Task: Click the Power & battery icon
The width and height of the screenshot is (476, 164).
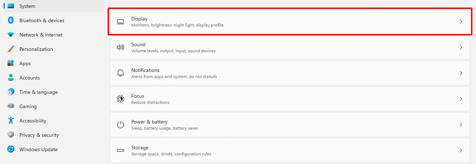Action: coord(121,125)
